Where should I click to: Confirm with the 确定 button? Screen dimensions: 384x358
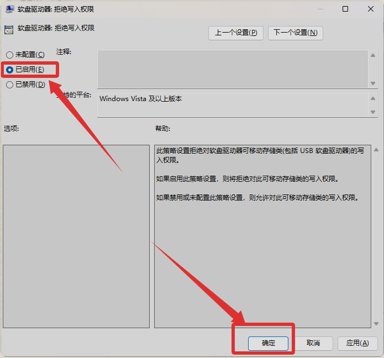point(269,343)
